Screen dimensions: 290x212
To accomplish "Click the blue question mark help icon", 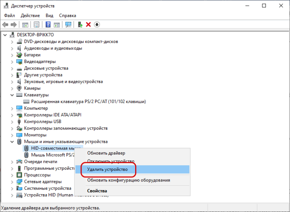I will [48, 25].
